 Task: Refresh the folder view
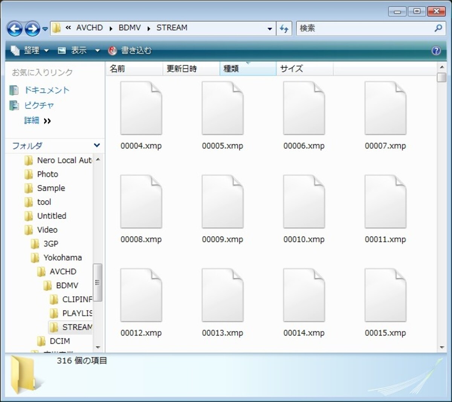coord(284,28)
